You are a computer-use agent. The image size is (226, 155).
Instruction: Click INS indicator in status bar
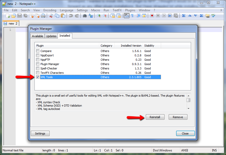point(214,150)
